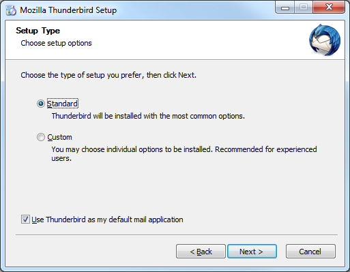Click the Choose setup options subtitle
Image resolution: width=350 pixels, height=272 pixels.
point(56,43)
